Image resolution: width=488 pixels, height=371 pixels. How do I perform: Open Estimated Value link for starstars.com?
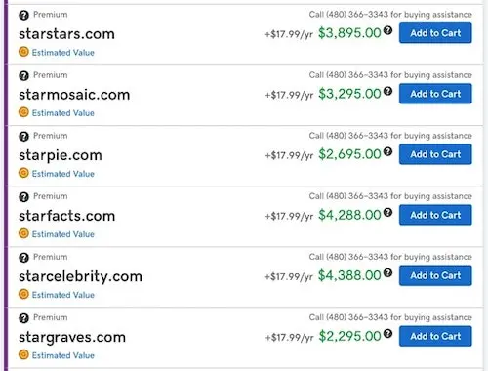click(x=63, y=53)
